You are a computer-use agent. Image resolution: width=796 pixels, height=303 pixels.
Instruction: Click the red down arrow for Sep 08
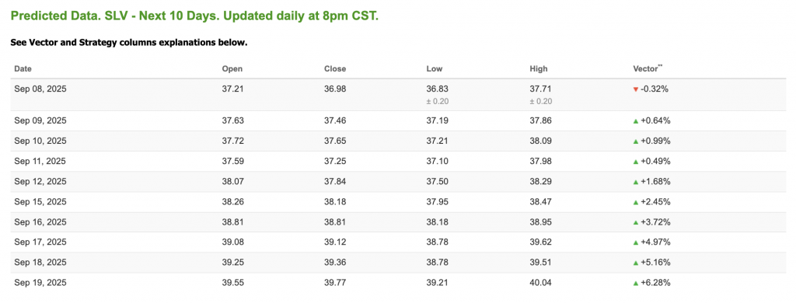pyautogui.click(x=635, y=89)
